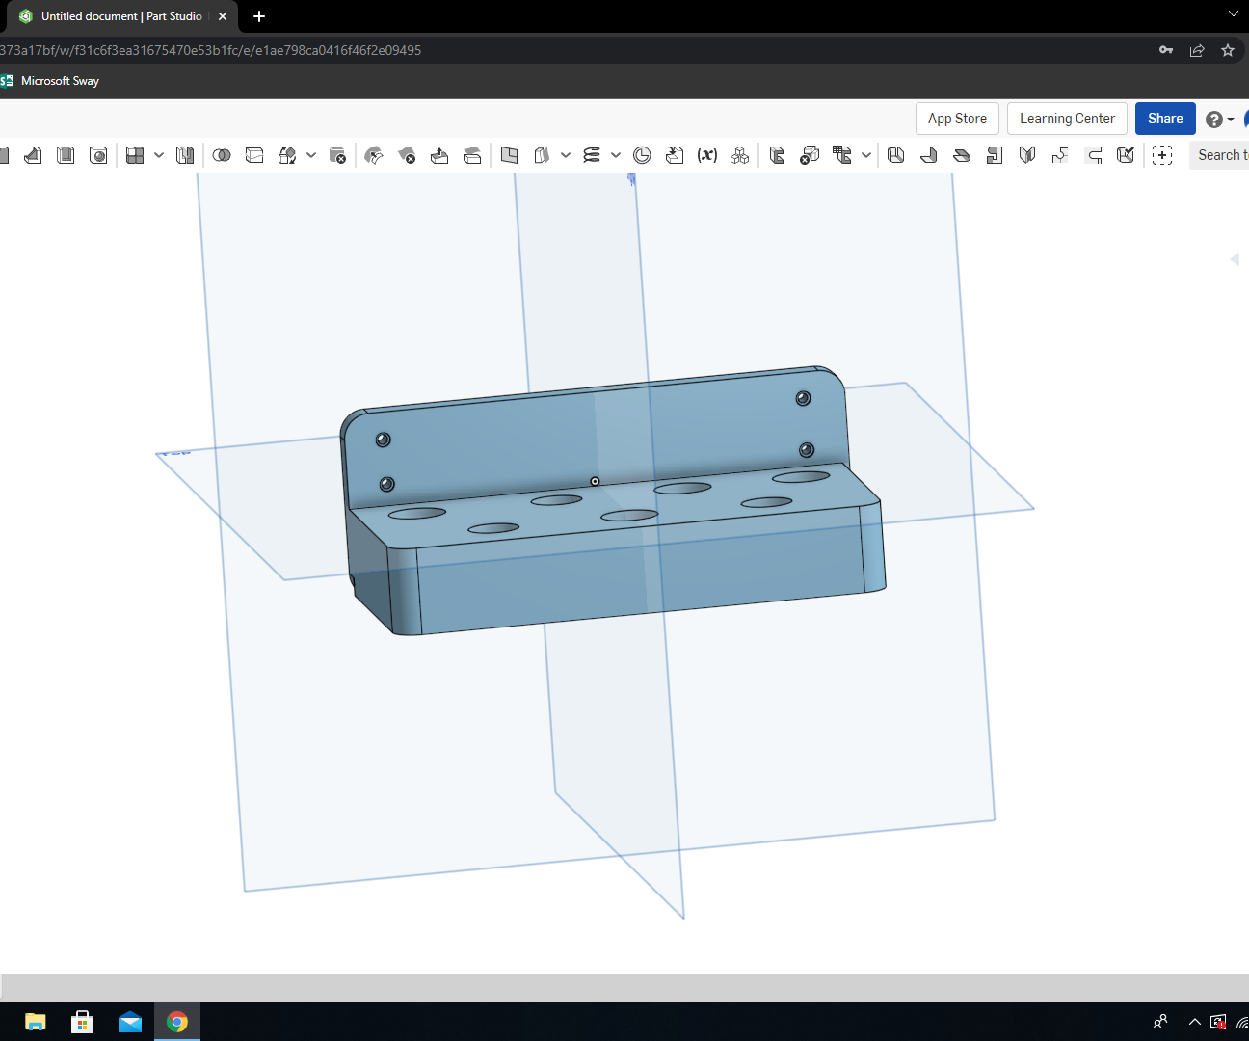This screenshot has width=1249, height=1041.
Task: Select the Helix coil tool
Action: pyautogui.click(x=592, y=155)
